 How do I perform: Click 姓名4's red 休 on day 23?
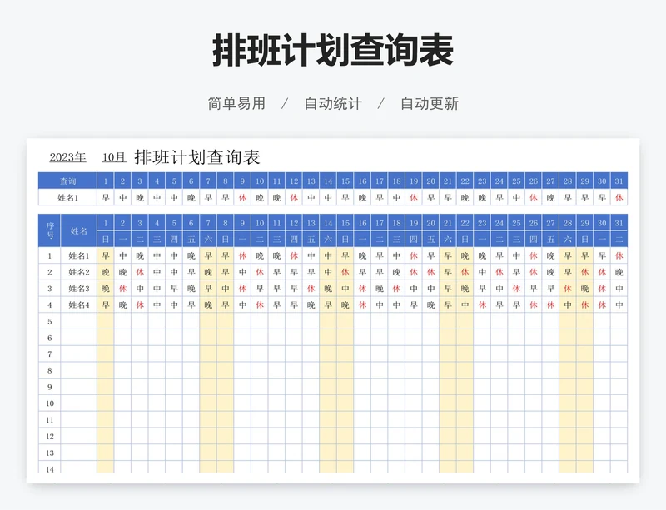click(482, 305)
